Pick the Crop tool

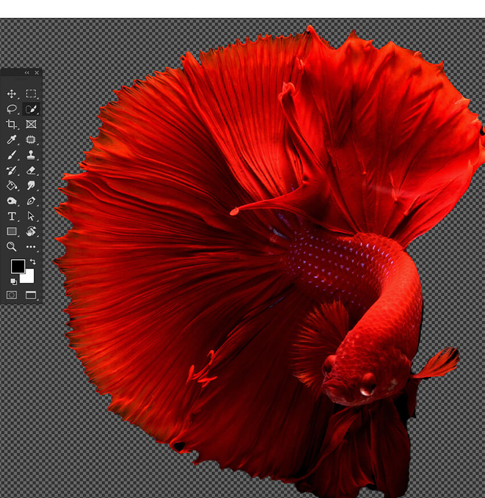click(x=11, y=124)
